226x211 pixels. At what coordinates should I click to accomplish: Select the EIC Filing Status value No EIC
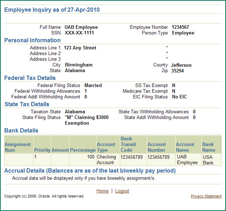point(180,97)
